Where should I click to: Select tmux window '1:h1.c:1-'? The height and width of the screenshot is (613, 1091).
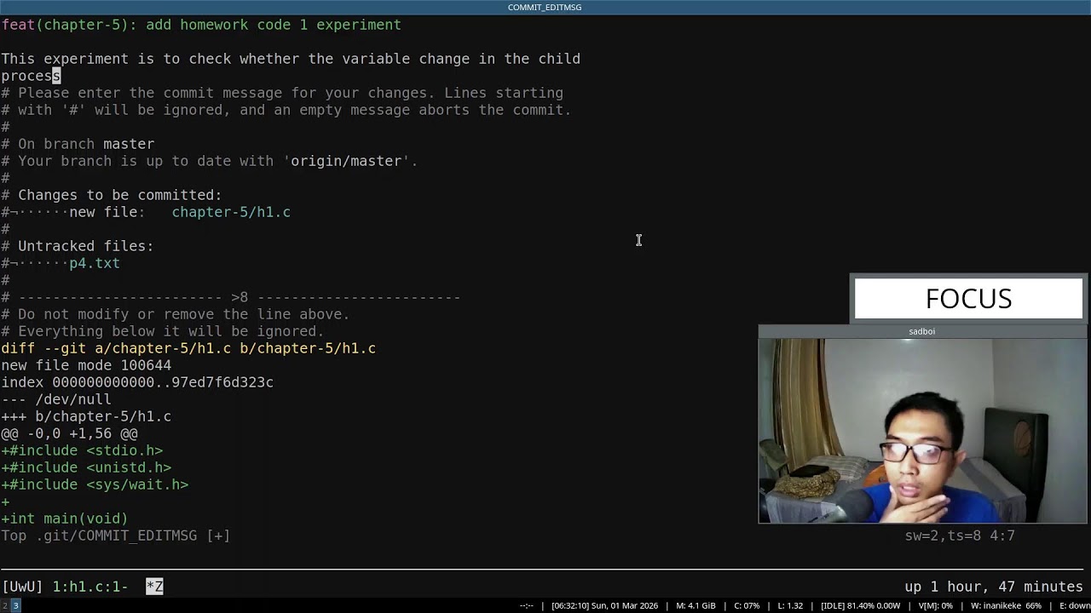coord(90,587)
